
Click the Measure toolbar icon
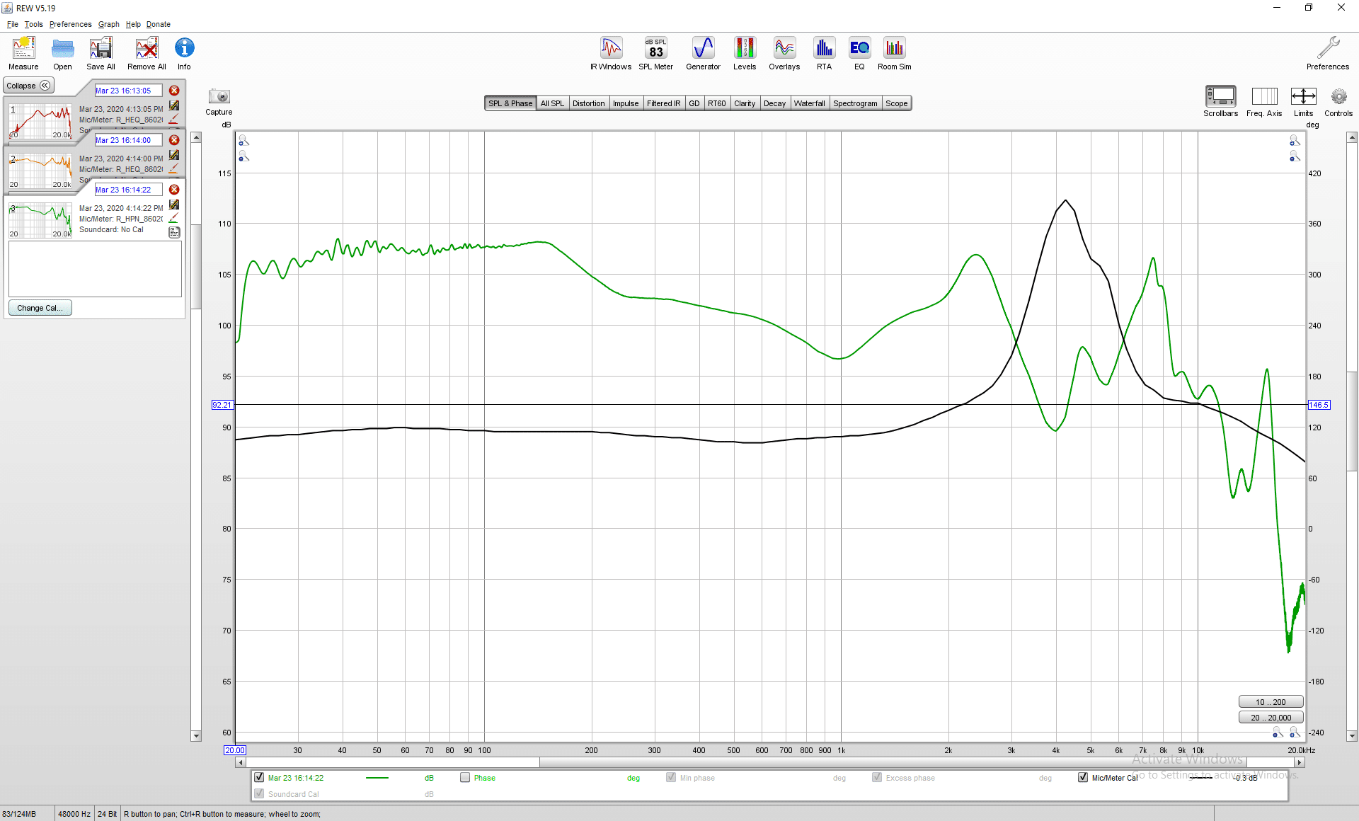tap(23, 53)
